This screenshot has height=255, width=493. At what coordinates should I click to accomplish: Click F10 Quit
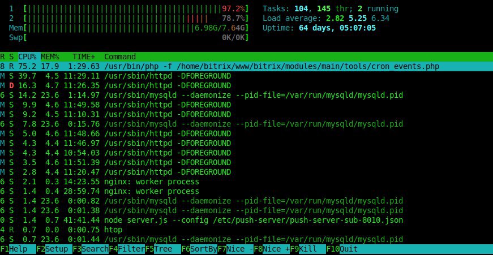342,249
